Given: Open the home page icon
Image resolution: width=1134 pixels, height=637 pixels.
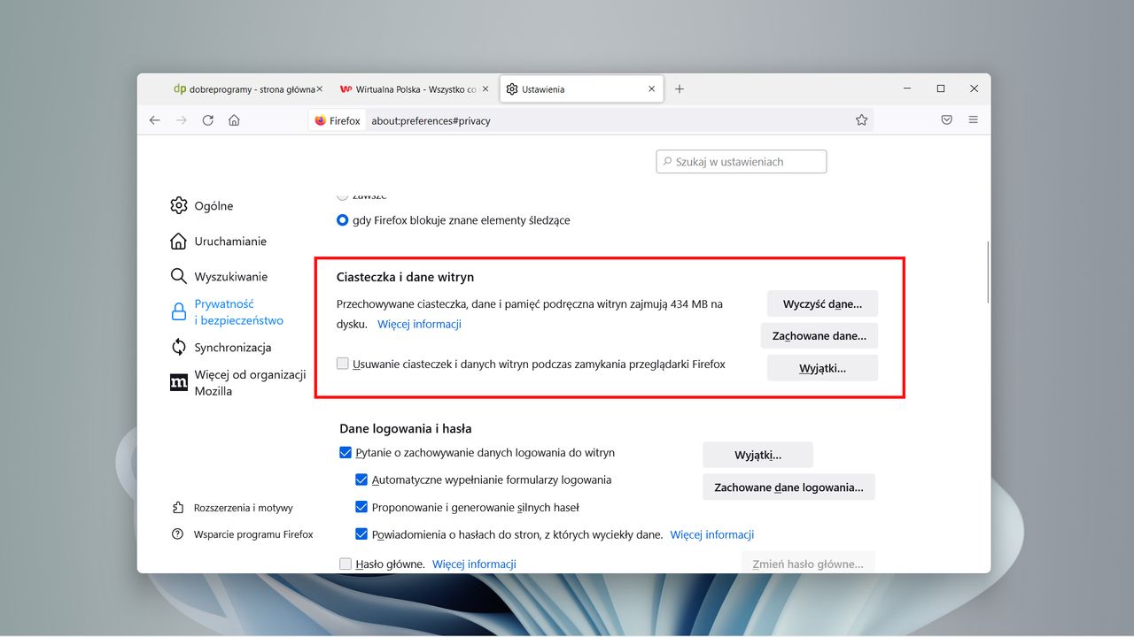Looking at the screenshot, I should tap(234, 120).
